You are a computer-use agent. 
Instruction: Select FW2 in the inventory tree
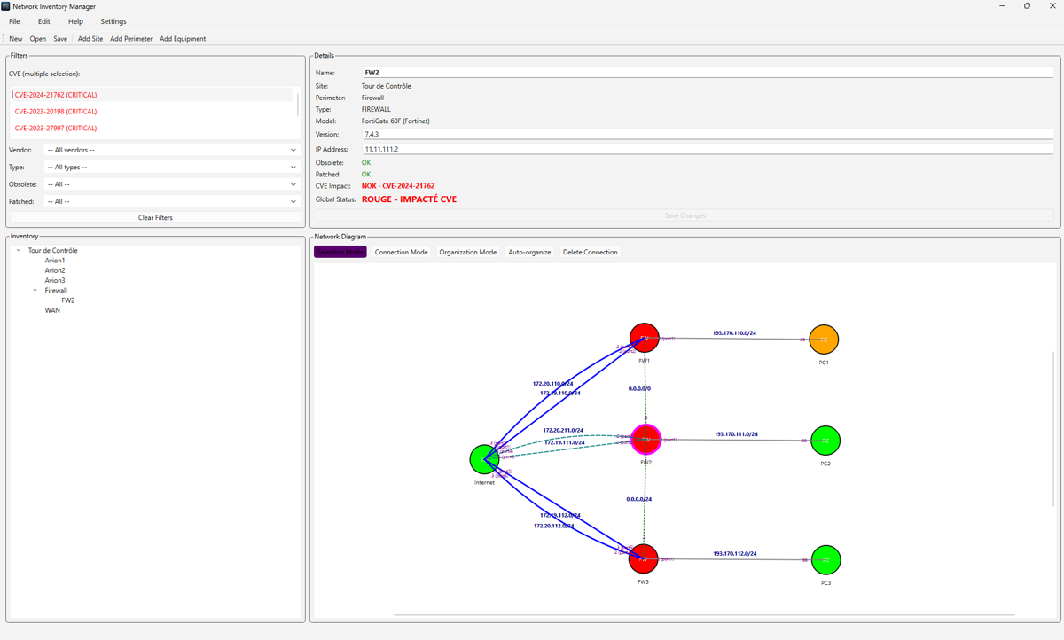(x=68, y=300)
